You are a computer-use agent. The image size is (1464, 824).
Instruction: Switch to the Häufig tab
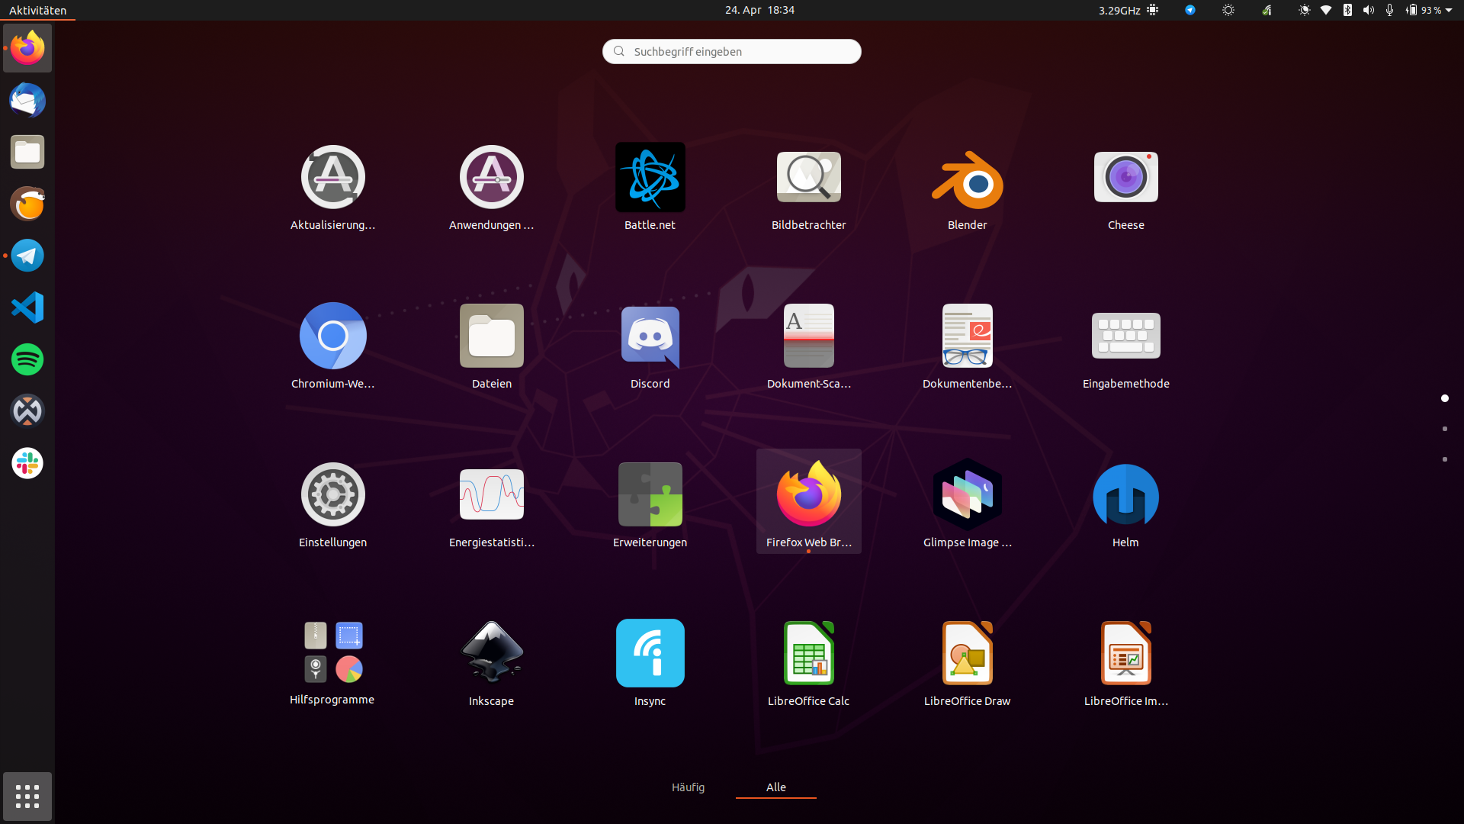pyautogui.click(x=688, y=787)
